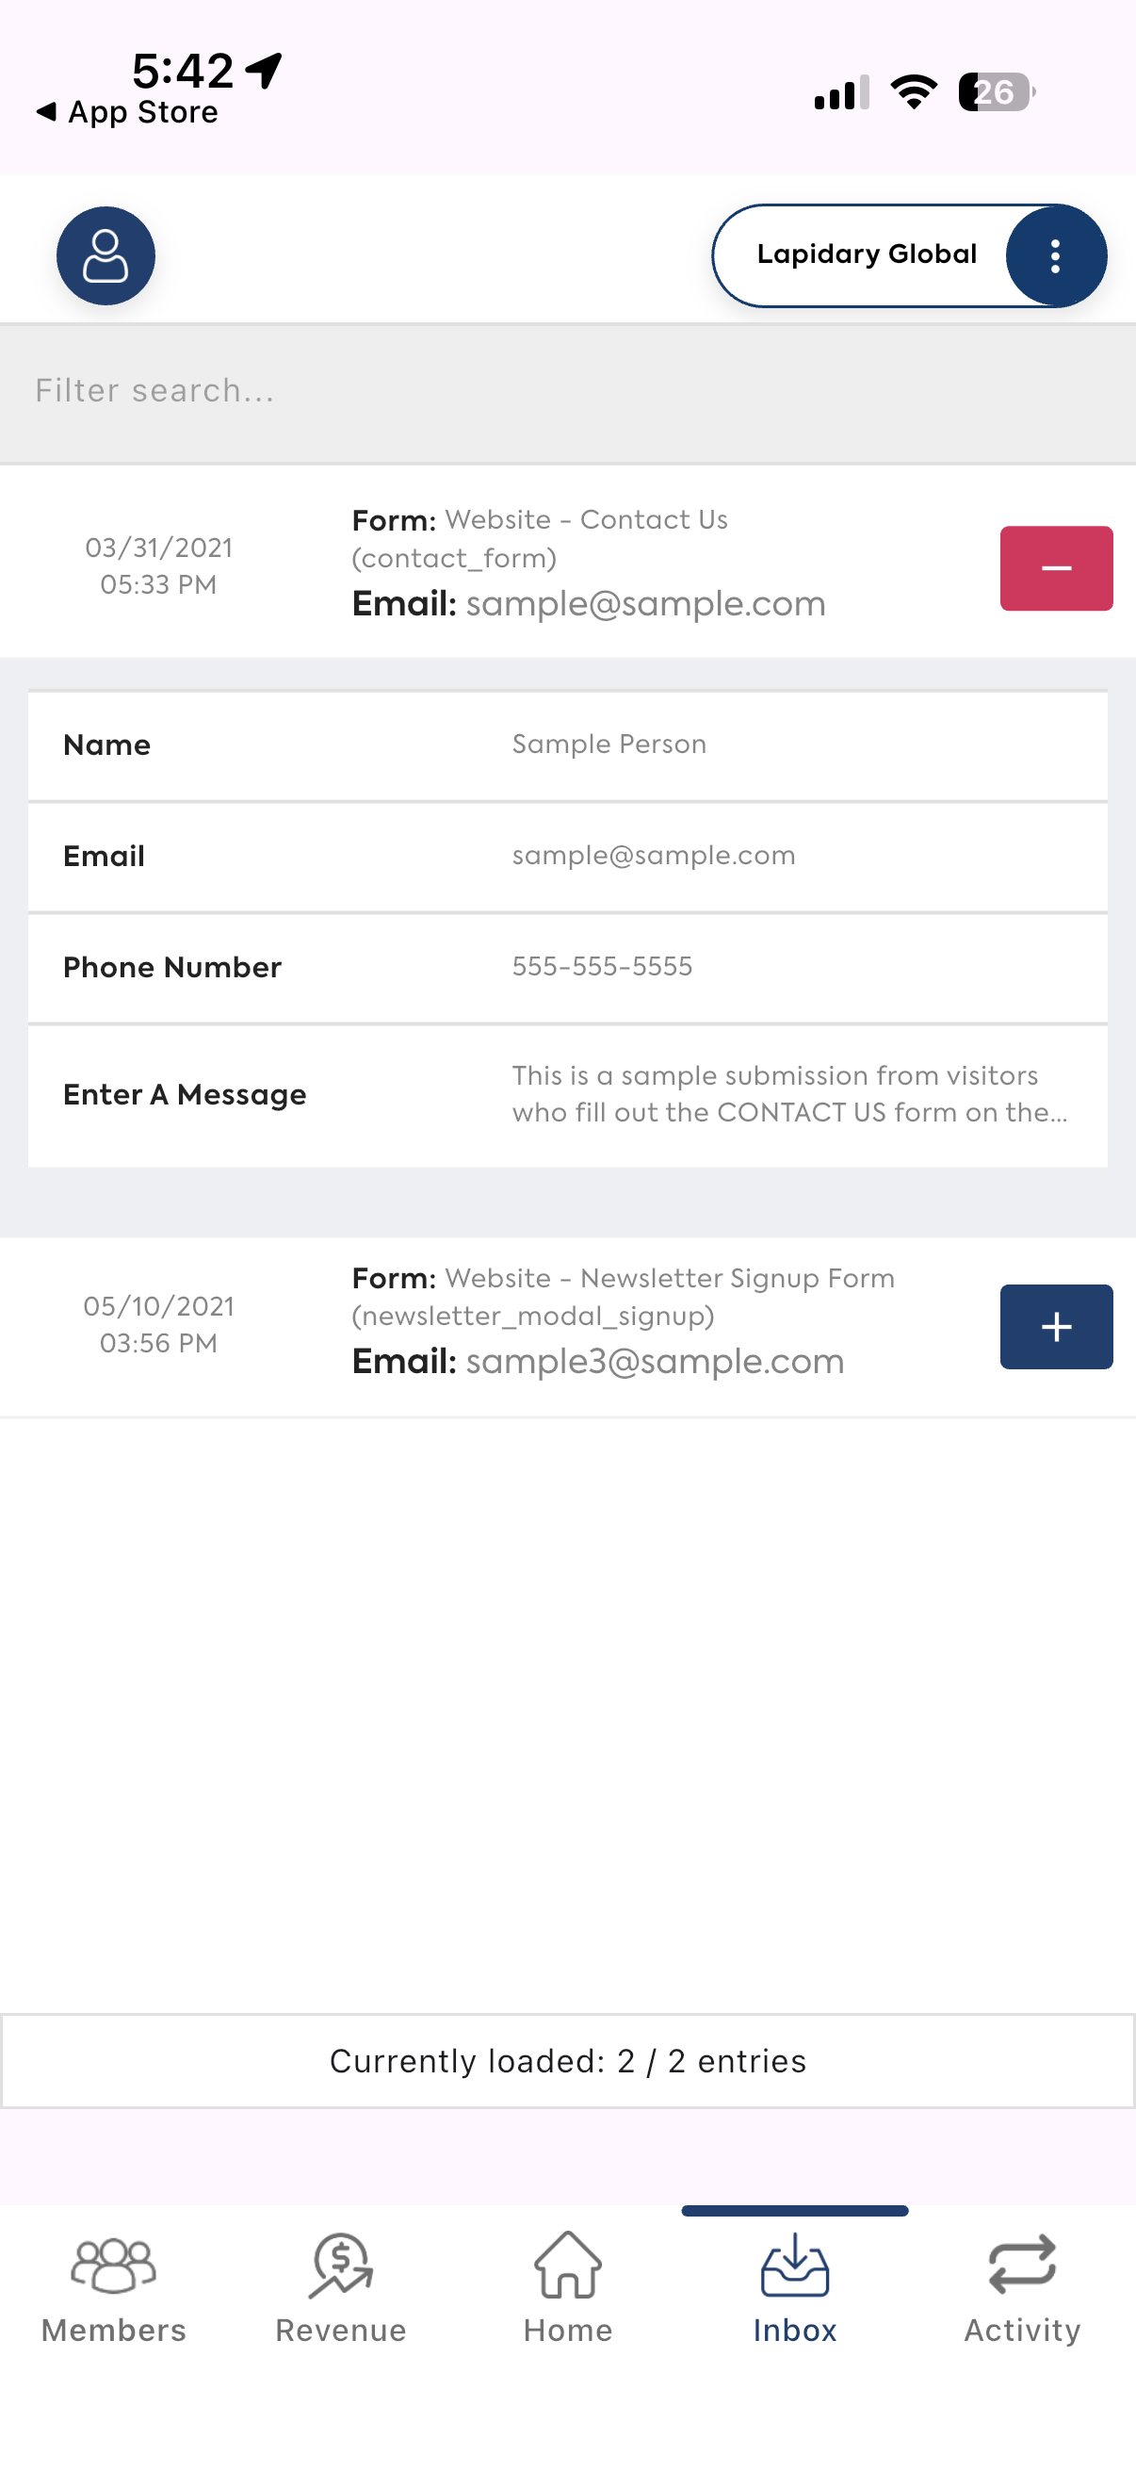Tap the Members group icon

(113, 2266)
